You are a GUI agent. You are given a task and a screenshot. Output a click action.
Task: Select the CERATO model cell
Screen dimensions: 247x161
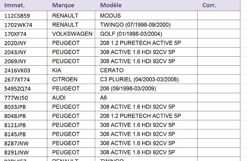tap(146, 70)
